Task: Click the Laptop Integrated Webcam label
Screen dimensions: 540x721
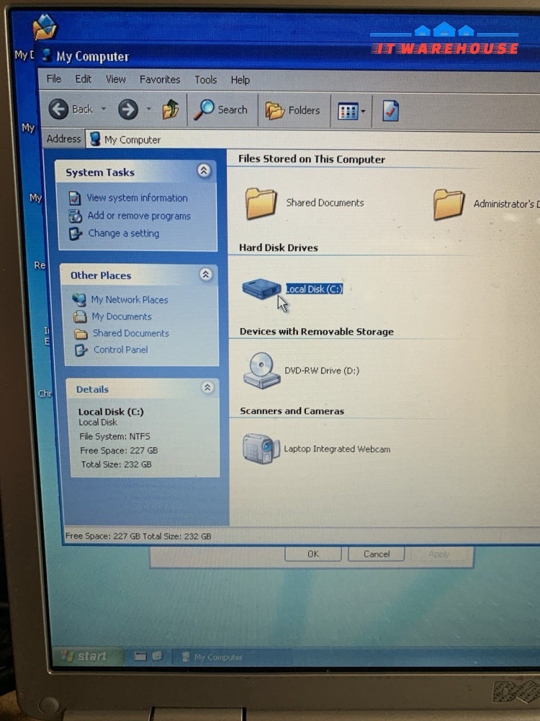Action: (337, 448)
